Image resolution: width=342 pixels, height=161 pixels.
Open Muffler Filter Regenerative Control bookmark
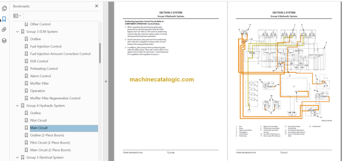tap(55, 98)
